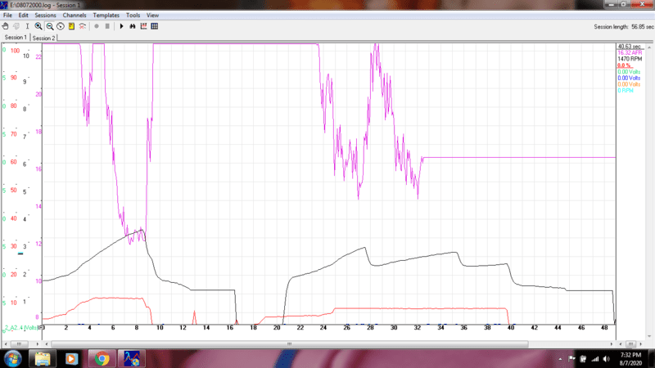Select the hand pan tool

point(6,26)
